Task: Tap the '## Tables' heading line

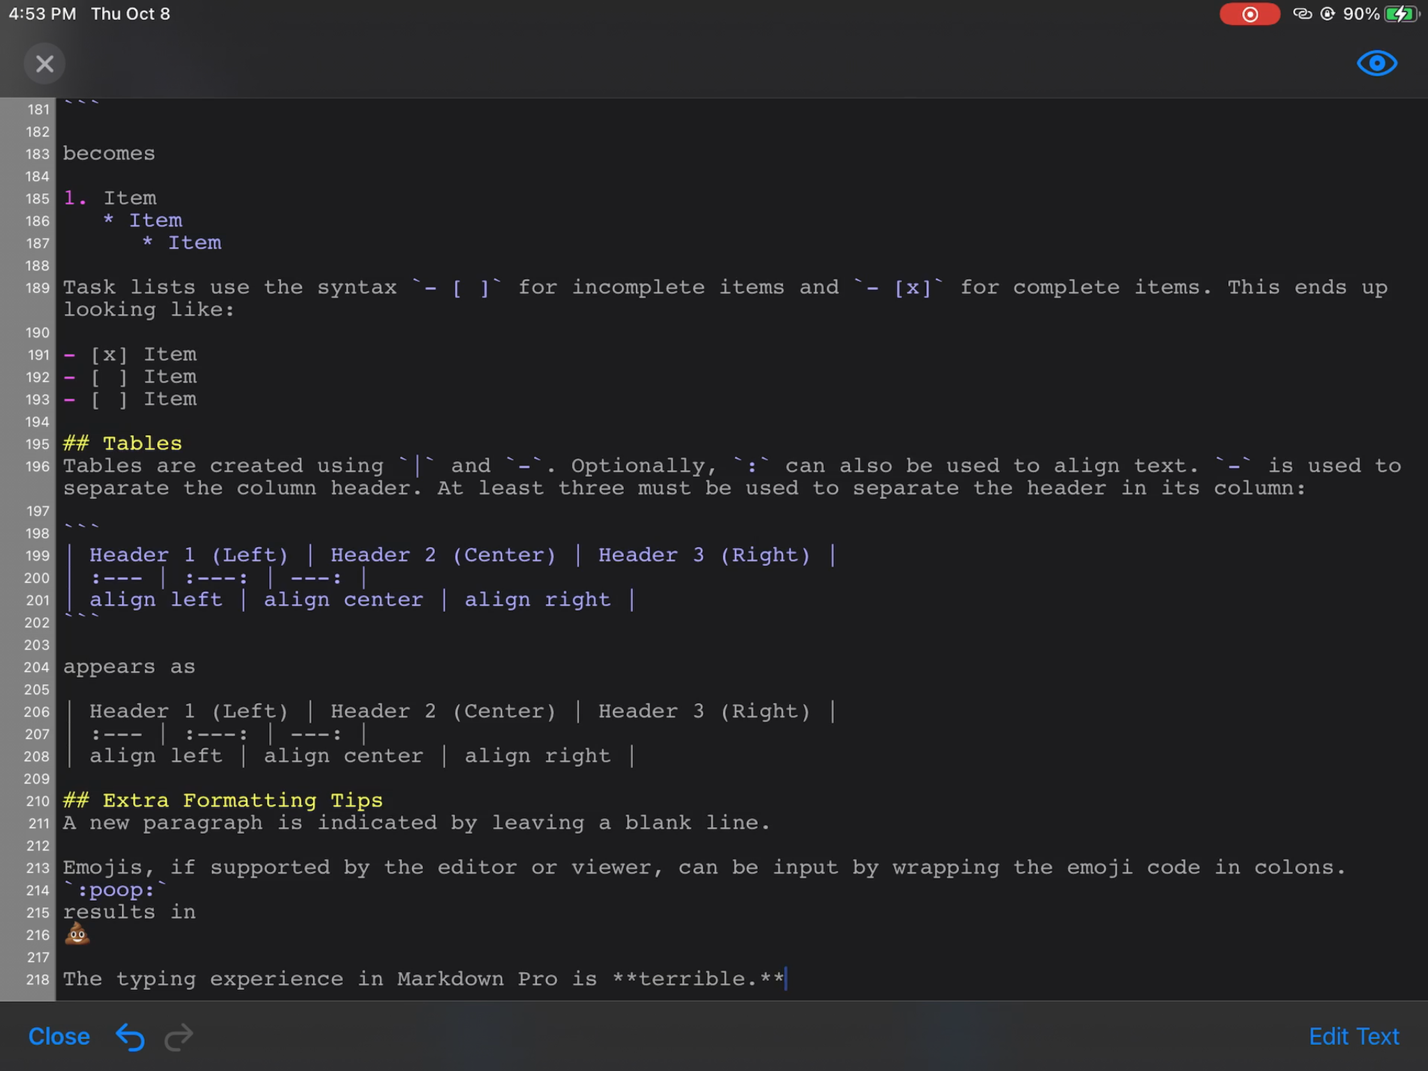Action: [x=123, y=443]
